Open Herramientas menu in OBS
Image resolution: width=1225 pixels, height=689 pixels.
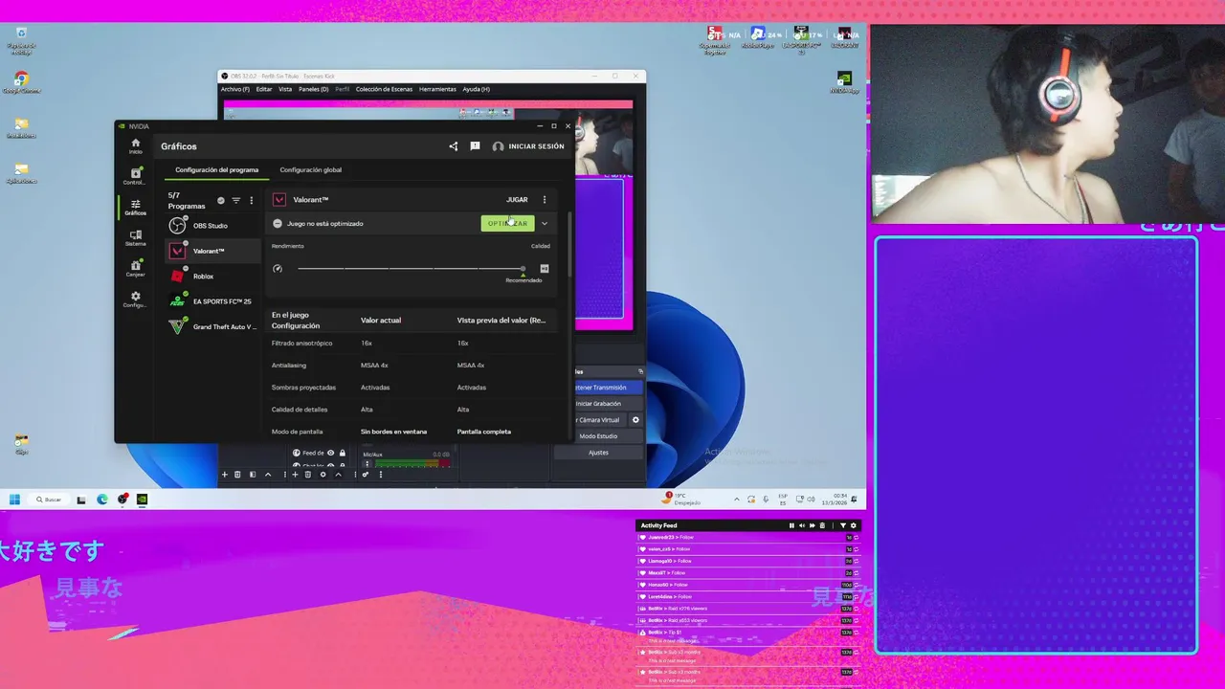(x=437, y=89)
